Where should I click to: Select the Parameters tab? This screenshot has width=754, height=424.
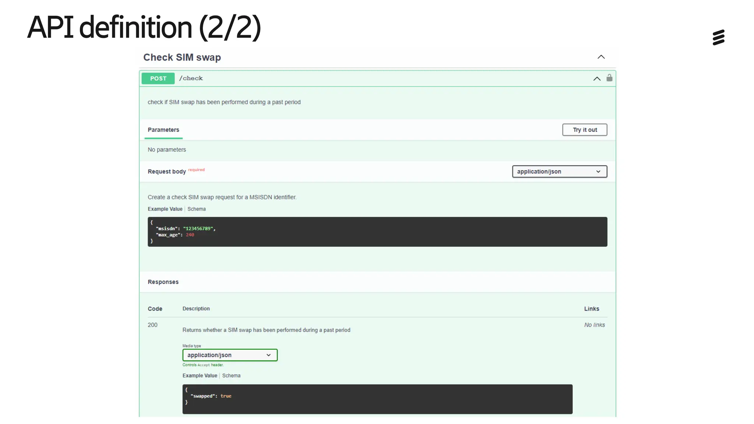163,130
